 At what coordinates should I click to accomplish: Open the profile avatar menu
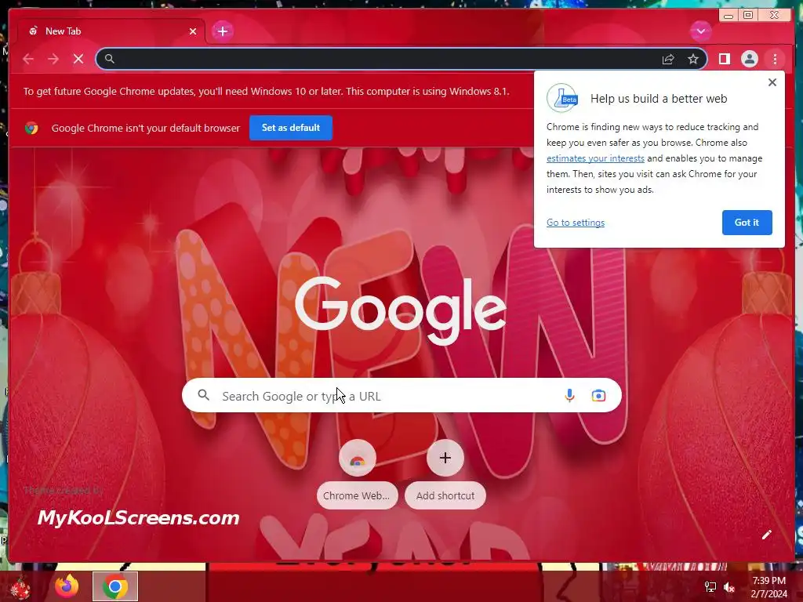point(749,59)
